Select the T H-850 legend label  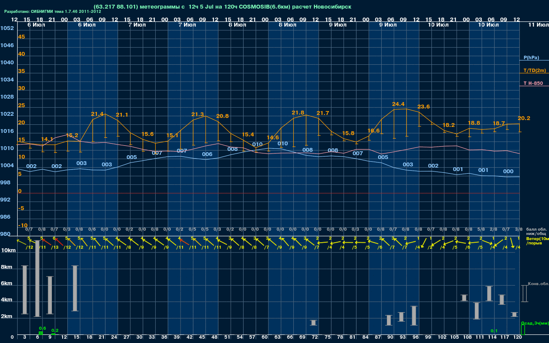(533, 83)
